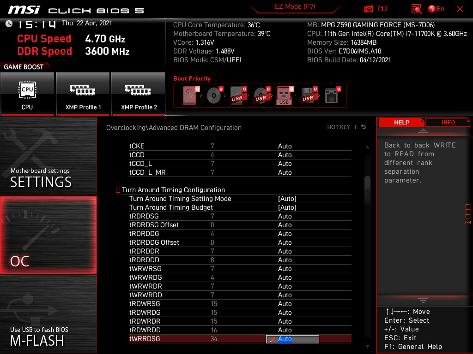Open Turn Around Timing Budget dropdown

point(287,207)
